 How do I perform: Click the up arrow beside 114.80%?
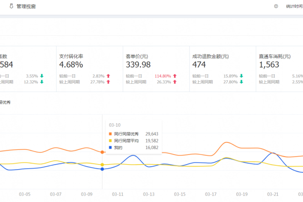[x=175, y=76]
